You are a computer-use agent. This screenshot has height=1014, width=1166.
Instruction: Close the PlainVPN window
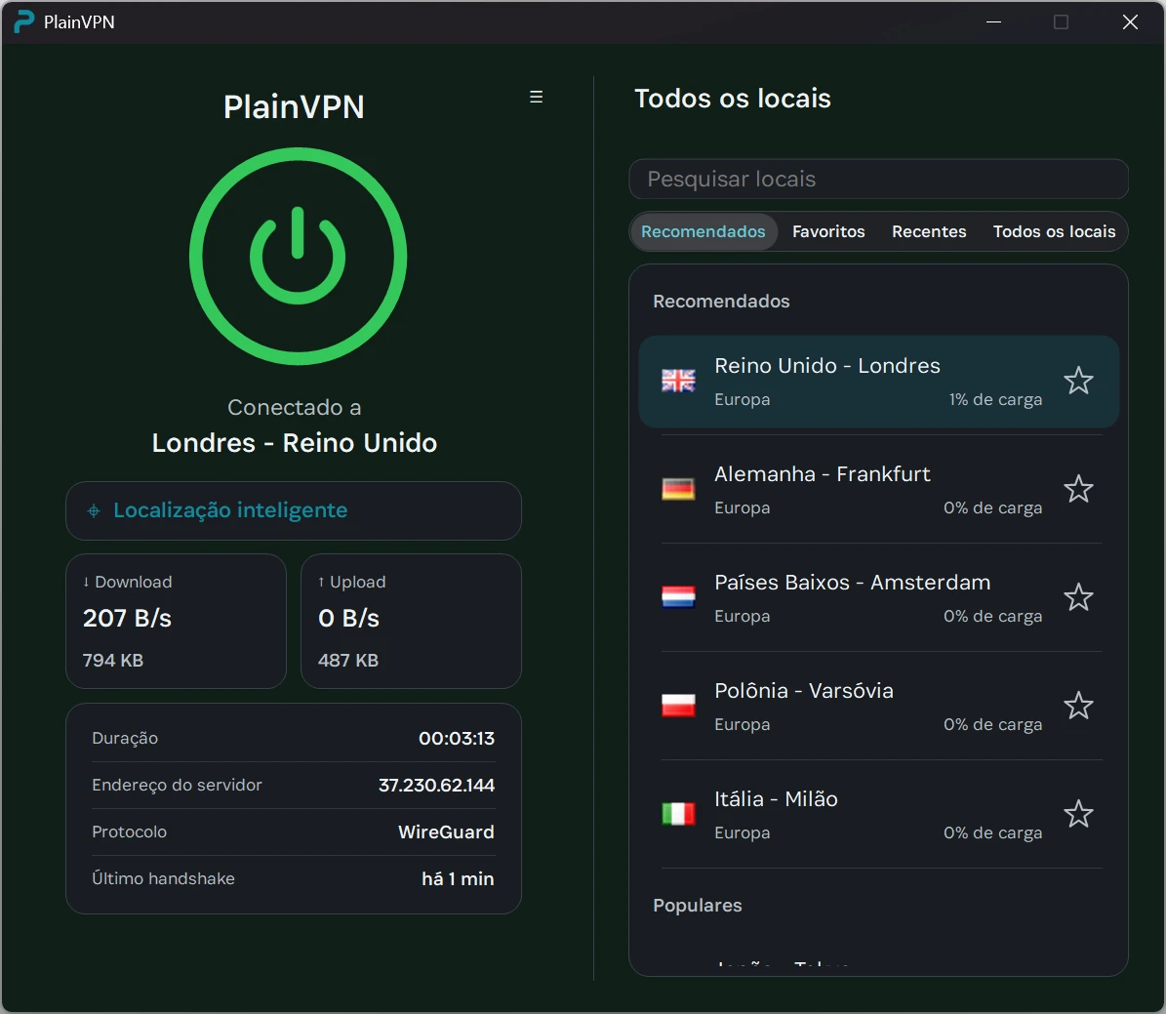point(1130,22)
